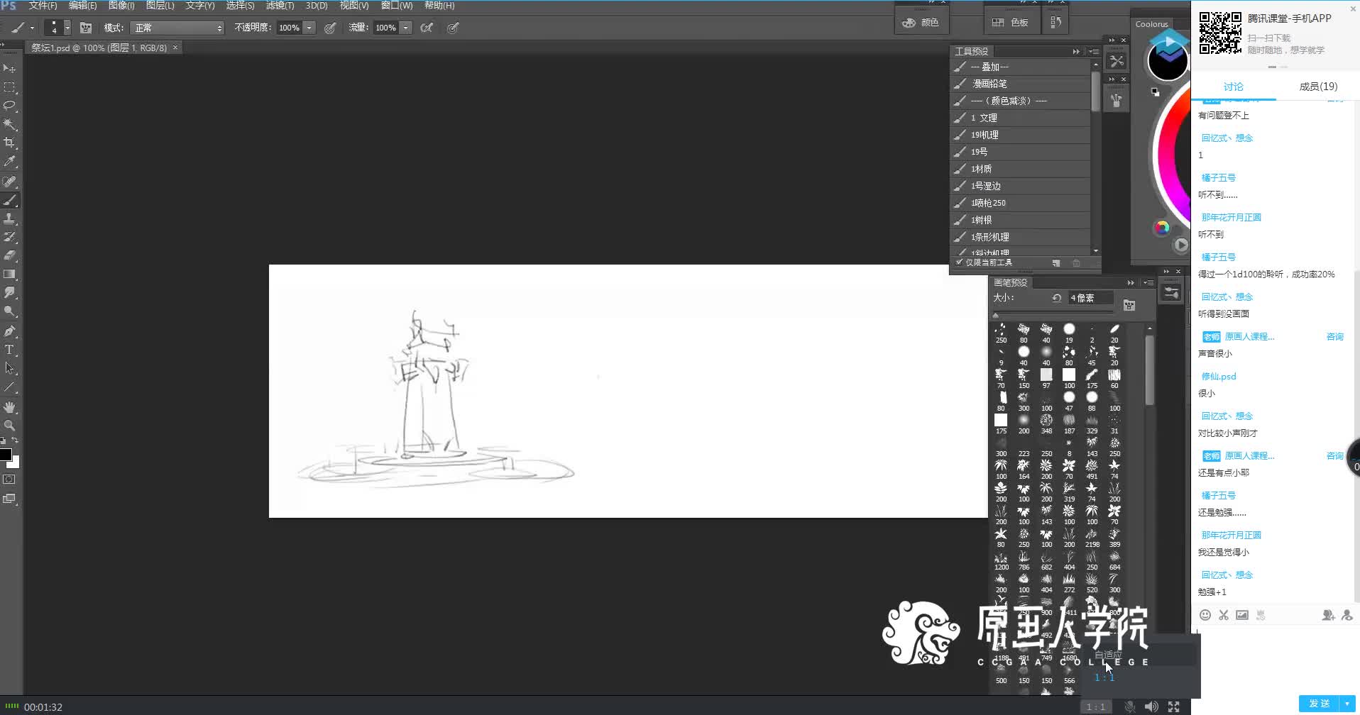The height and width of the screenshot is (715, 1360).
Task: Click the 咨询 link beside 声音很小
Action: [x=1334, y=336]
